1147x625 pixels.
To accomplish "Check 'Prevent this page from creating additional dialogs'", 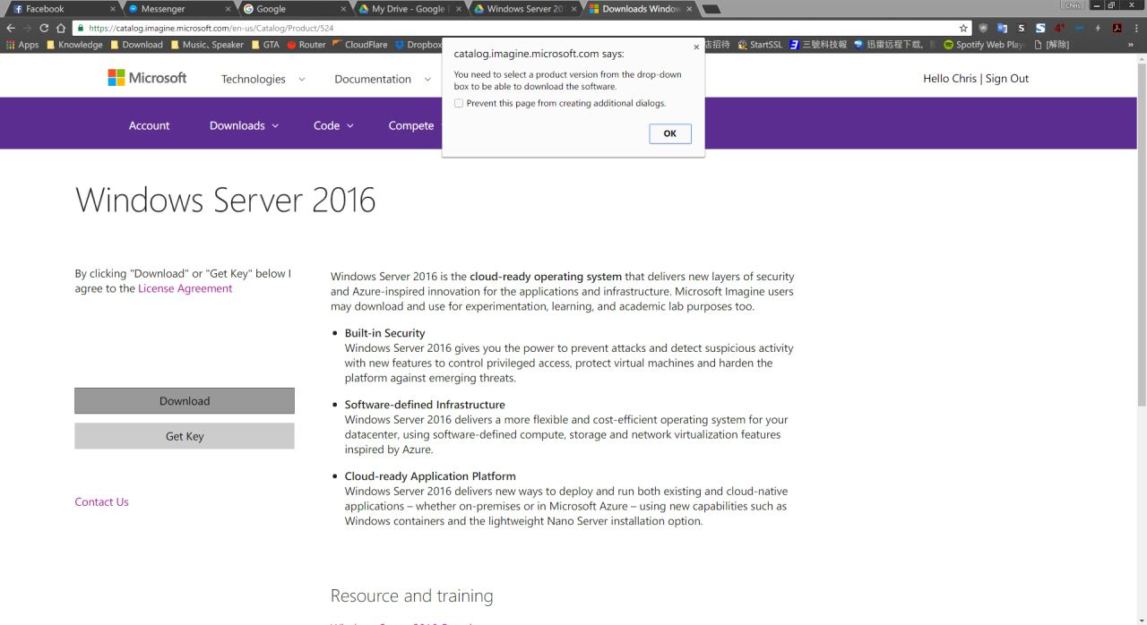I will (460, 103).
